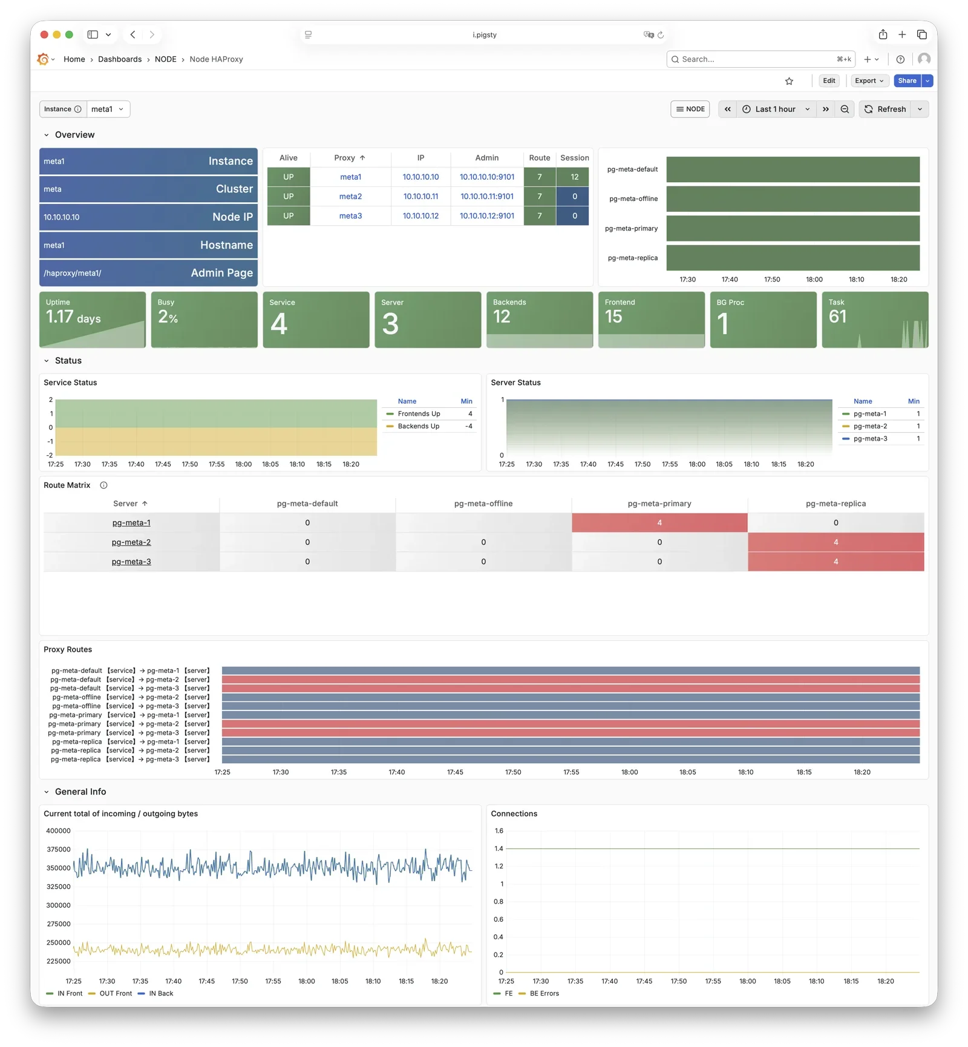Click the BE Errors legend color marker
968x1047 pixels.
[523, 993]
